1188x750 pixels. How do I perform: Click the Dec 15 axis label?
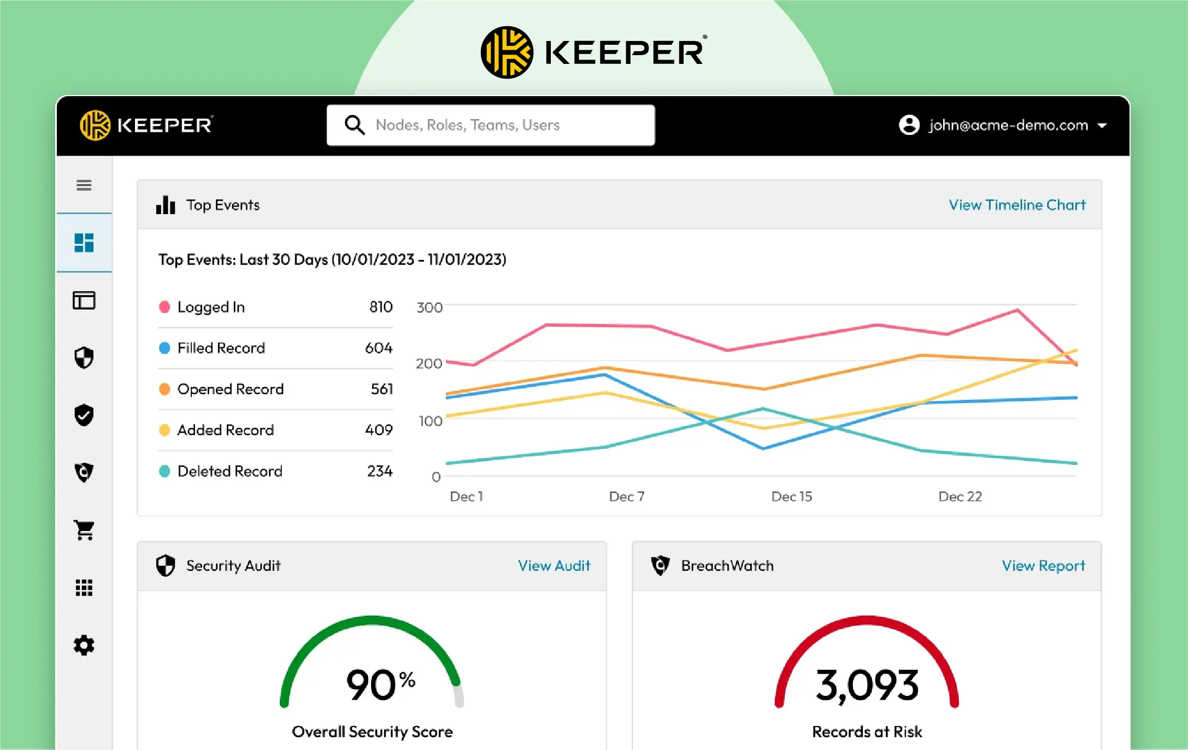point(791,497)
